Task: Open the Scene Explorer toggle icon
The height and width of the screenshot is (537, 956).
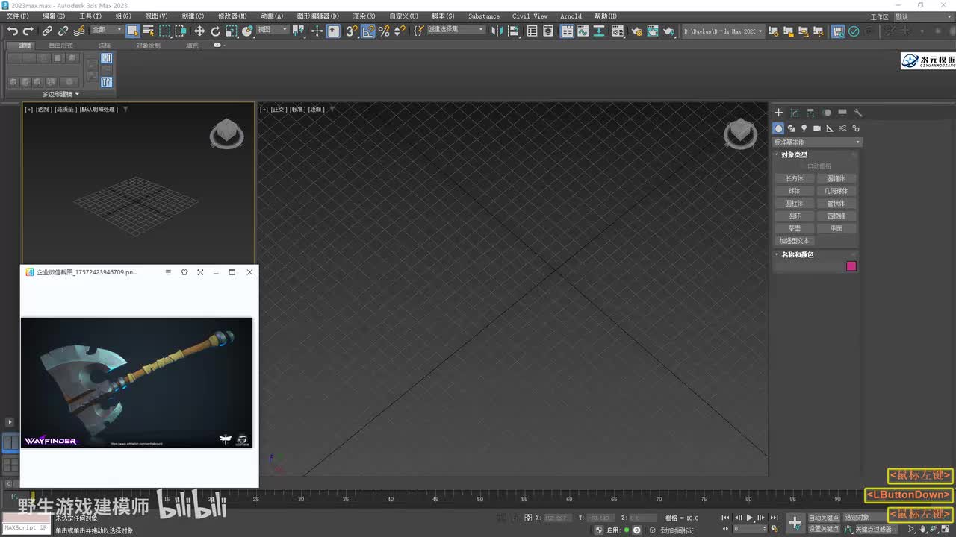Action: tap(532, 31)
